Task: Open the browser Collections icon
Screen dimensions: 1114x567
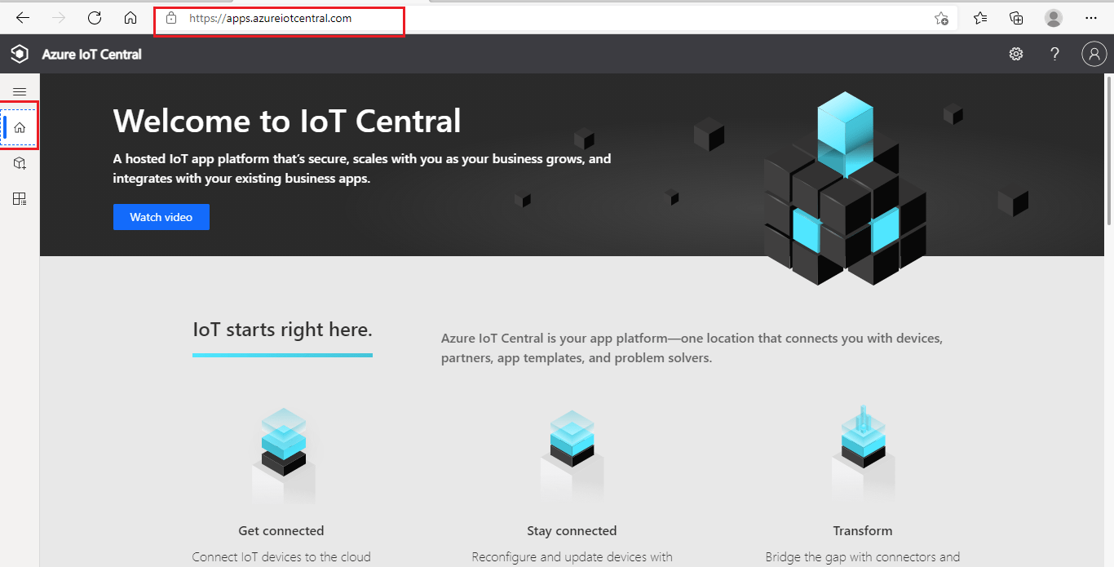Action: pos(1016,18)
